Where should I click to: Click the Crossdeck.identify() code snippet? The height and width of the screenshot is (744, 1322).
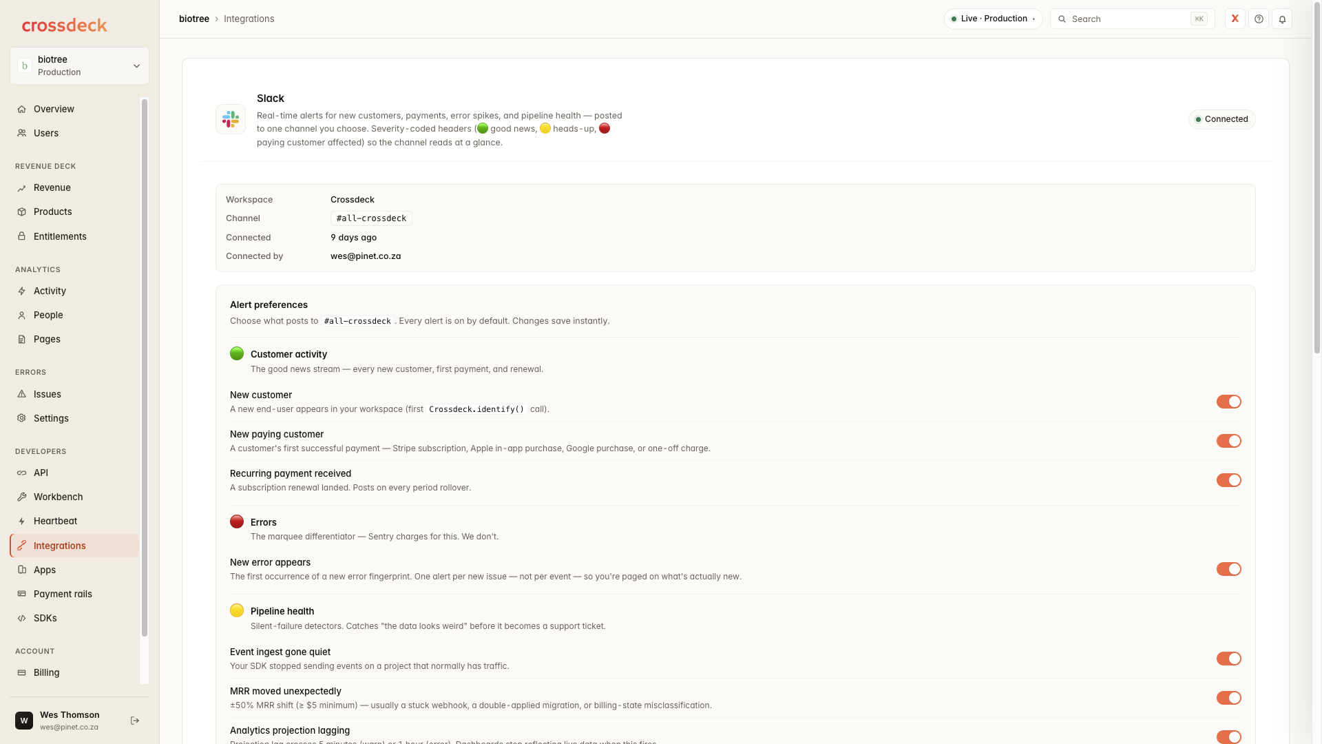476,409
